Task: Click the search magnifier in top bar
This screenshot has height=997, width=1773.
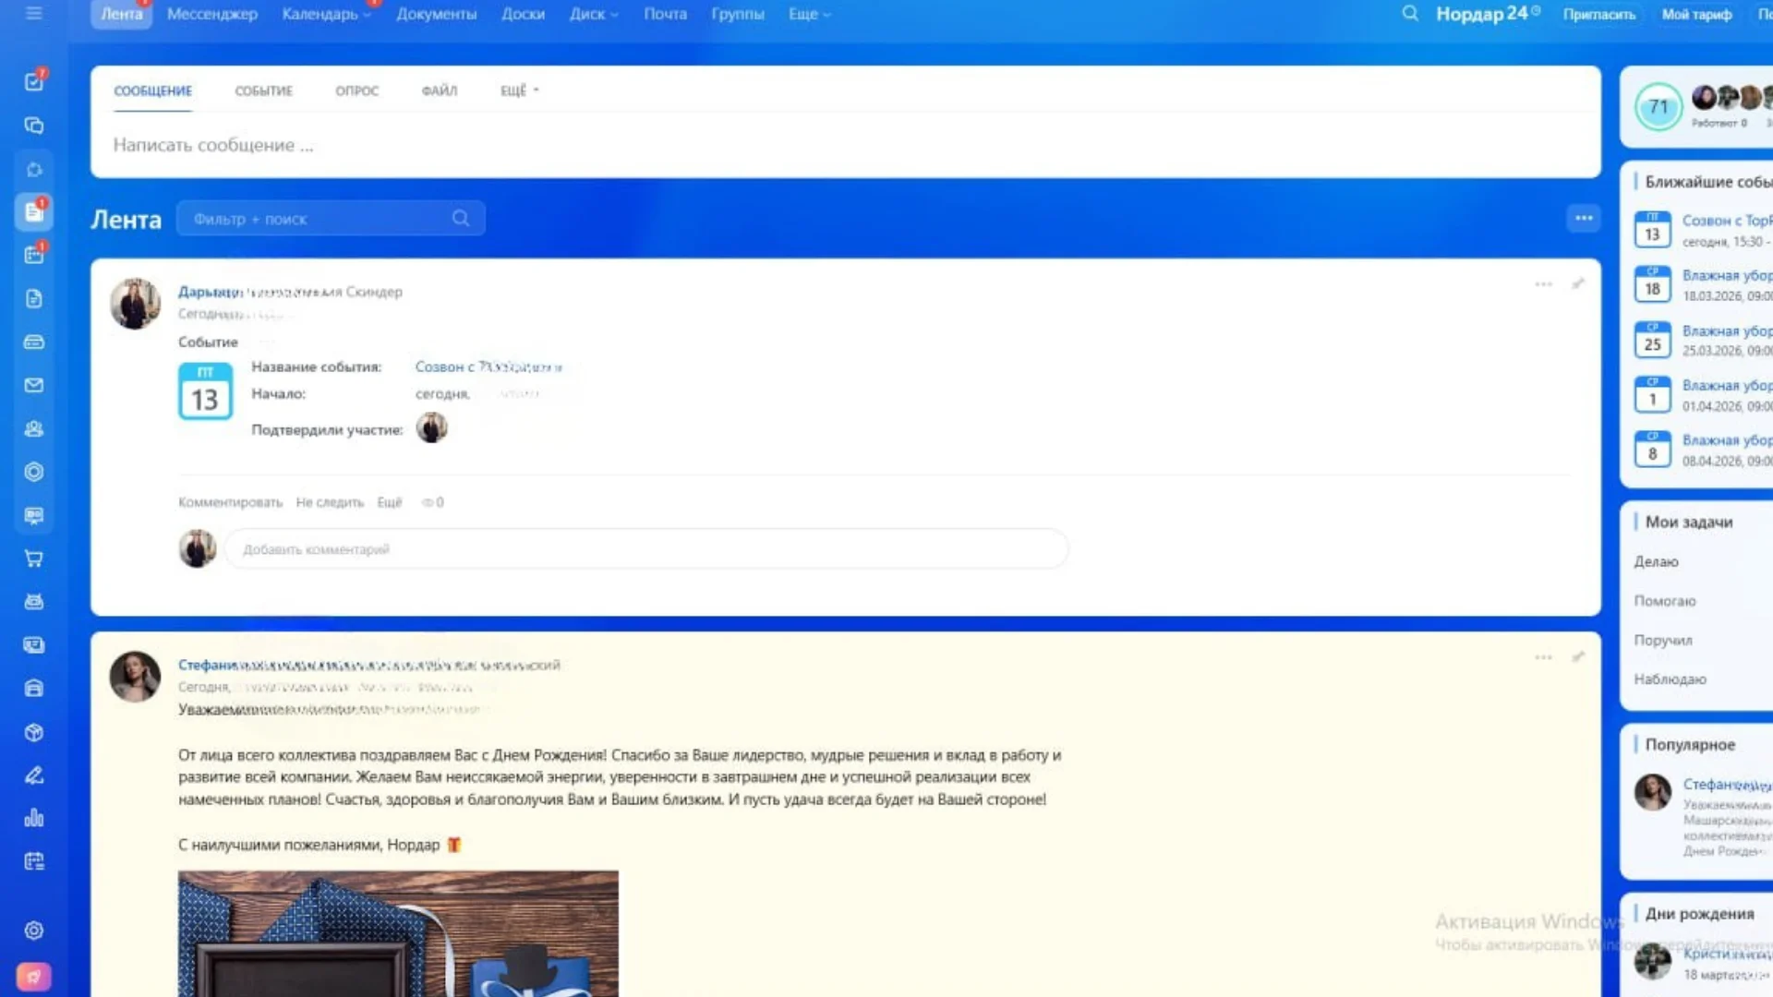Action: (x=1409, y=14)
